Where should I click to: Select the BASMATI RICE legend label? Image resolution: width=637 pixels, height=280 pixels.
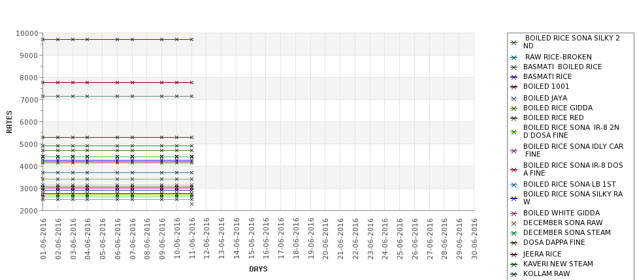(x=547, y=77)
